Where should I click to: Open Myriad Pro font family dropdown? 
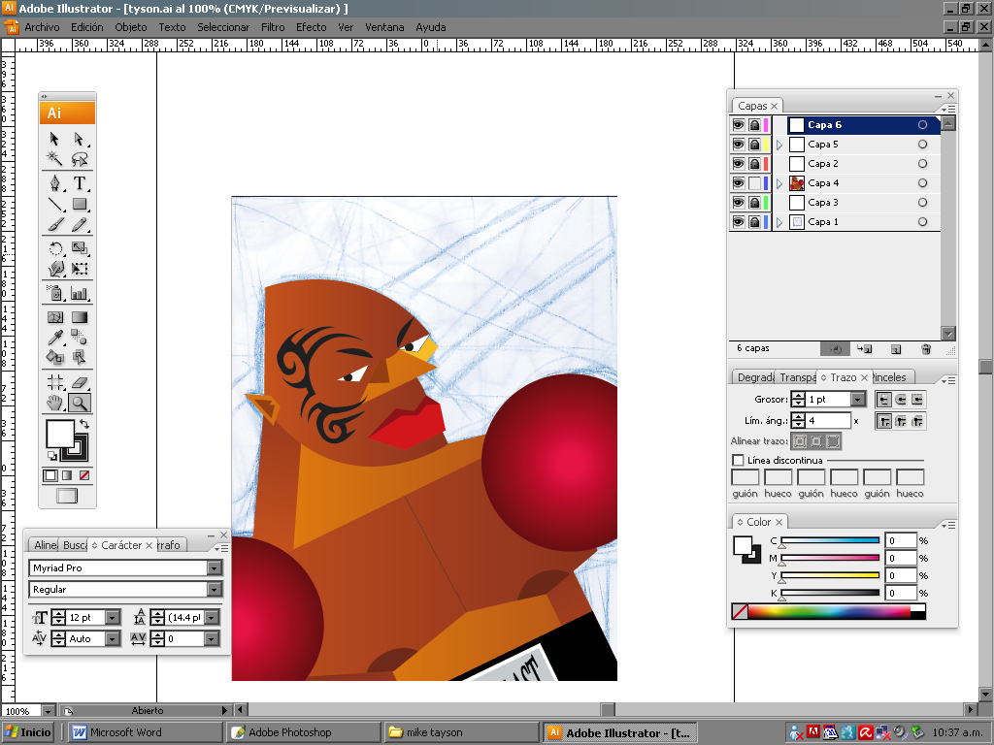point(215,568)
